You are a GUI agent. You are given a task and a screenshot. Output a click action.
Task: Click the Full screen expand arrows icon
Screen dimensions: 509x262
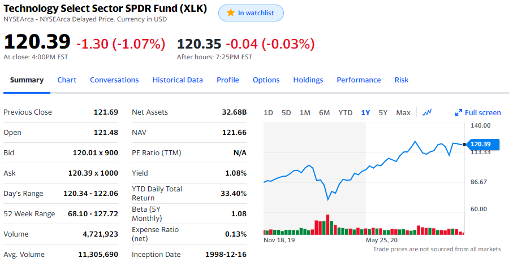point(458,112)
